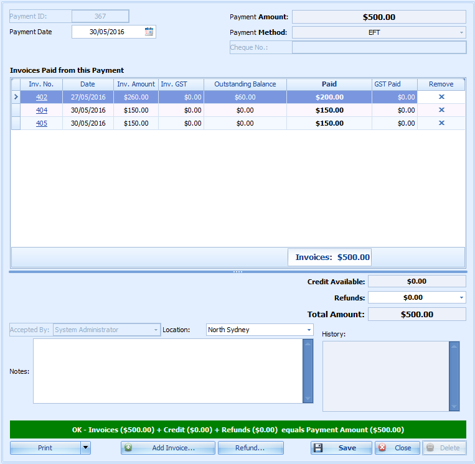Select the $60.00 Outstanding Balance cell
The image size is (475, 464).
point(245,97)
